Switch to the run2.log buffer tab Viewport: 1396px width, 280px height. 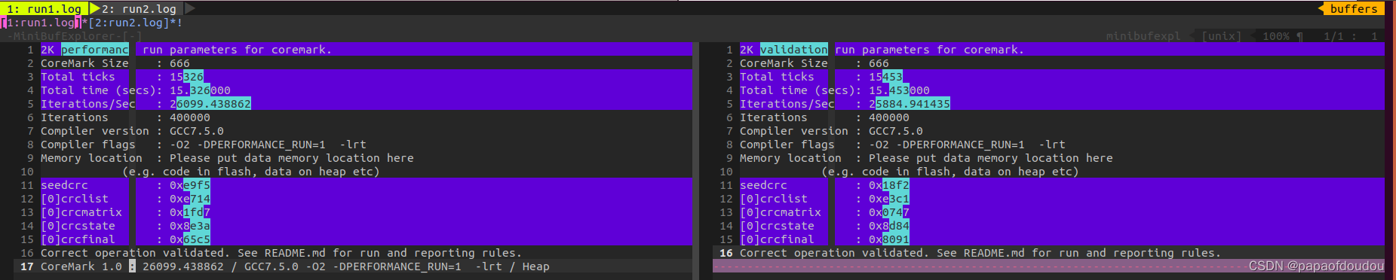pyautogui.click(x=139, y=9)
